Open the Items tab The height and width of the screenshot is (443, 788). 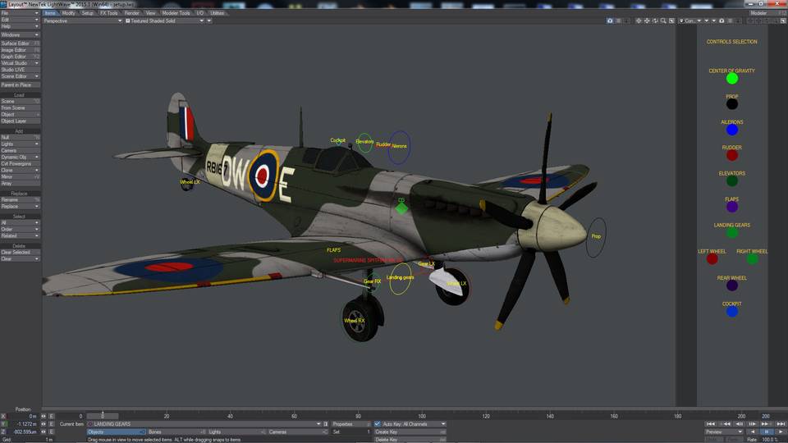[50, 13]
